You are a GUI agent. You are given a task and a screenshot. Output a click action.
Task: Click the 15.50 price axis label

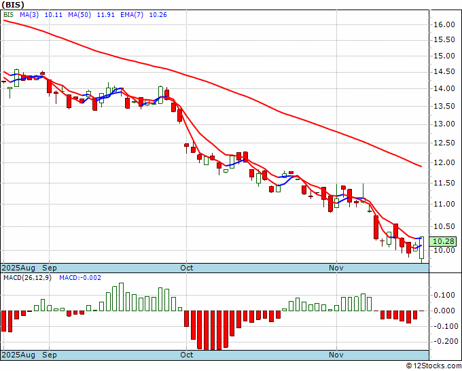click(x=444, y=40)
